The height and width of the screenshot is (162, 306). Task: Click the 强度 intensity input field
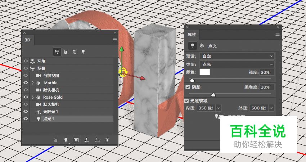266,72
